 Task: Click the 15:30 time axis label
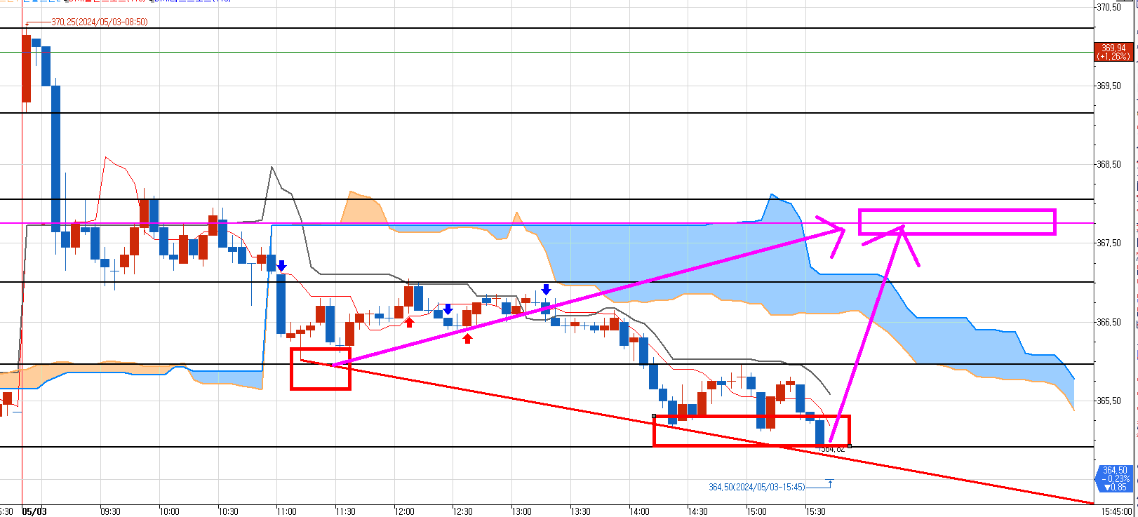point(815,511)
